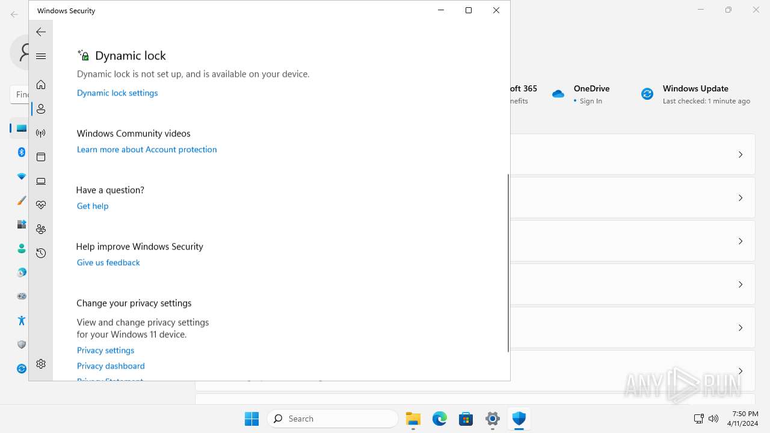Open Protection history clock icon
Screen dimensions: 770x433
tap(41, 253)
